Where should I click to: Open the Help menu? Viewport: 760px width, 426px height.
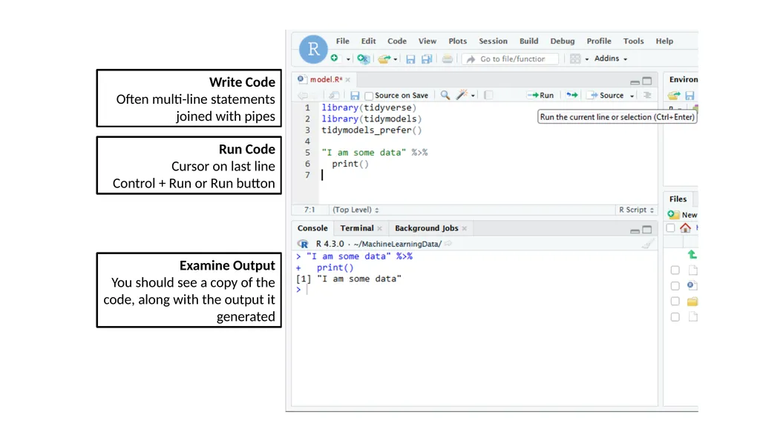(x=664, y=41)
